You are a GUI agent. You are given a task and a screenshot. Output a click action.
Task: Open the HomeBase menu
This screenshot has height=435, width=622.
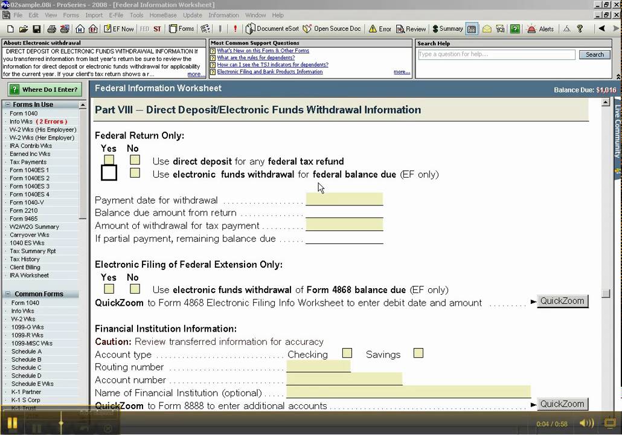pyautogui.click(x=163, y=15)
